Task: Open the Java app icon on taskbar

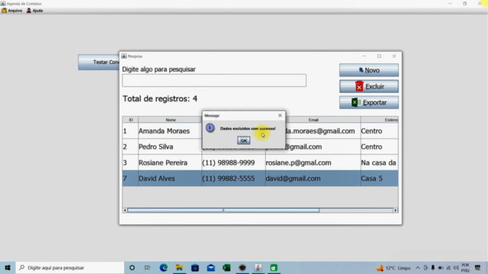Action: click(258, 267)
